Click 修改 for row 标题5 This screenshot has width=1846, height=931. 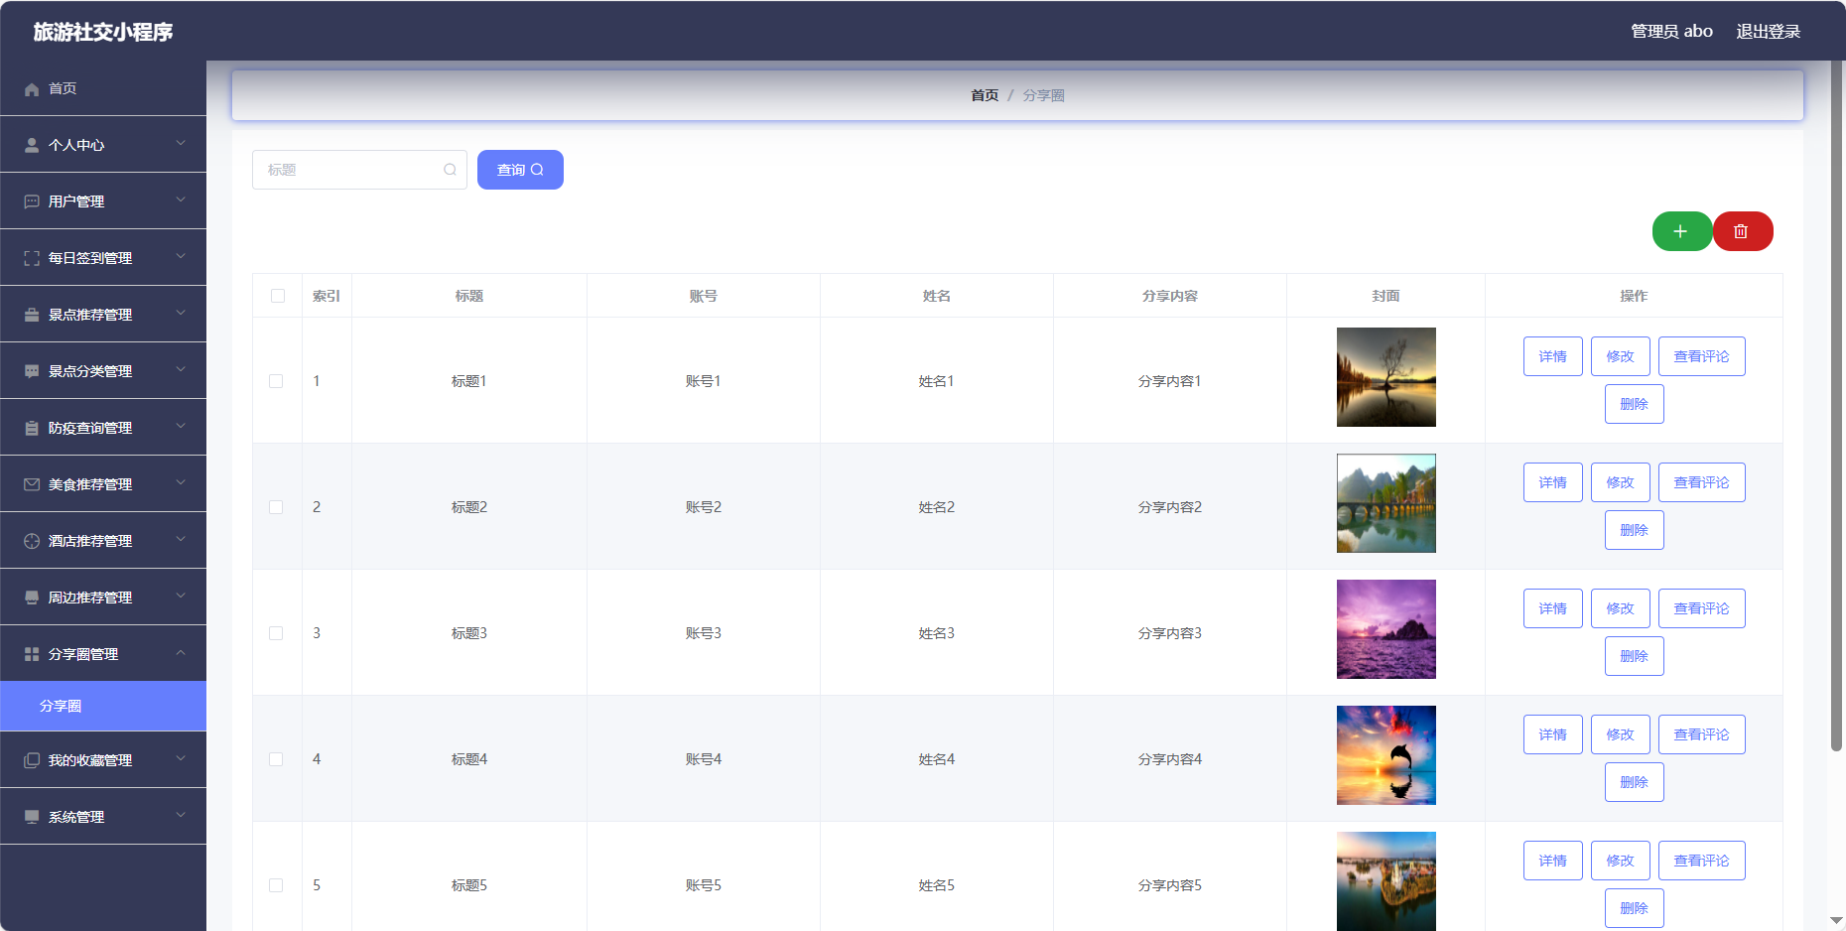[x=1621, y=861]
